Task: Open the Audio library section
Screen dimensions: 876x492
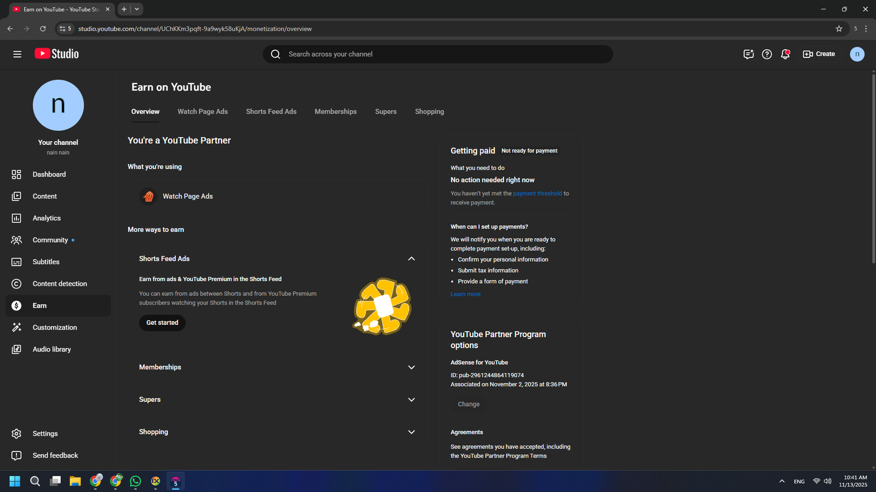Action: [51, 349]
